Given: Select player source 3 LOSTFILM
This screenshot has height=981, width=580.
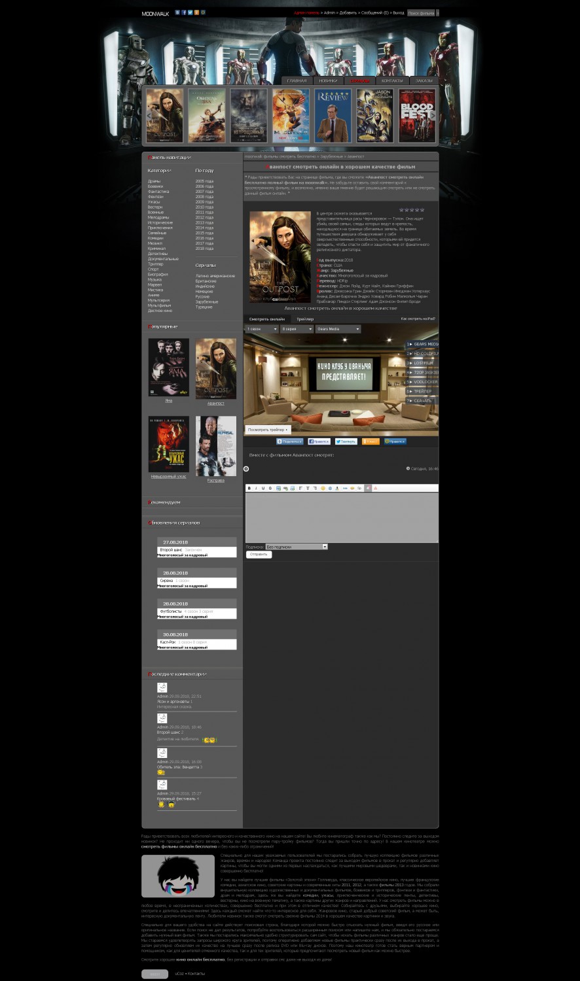Looking at the screenshot, I should pyautogui.click(x=422, y=363).
